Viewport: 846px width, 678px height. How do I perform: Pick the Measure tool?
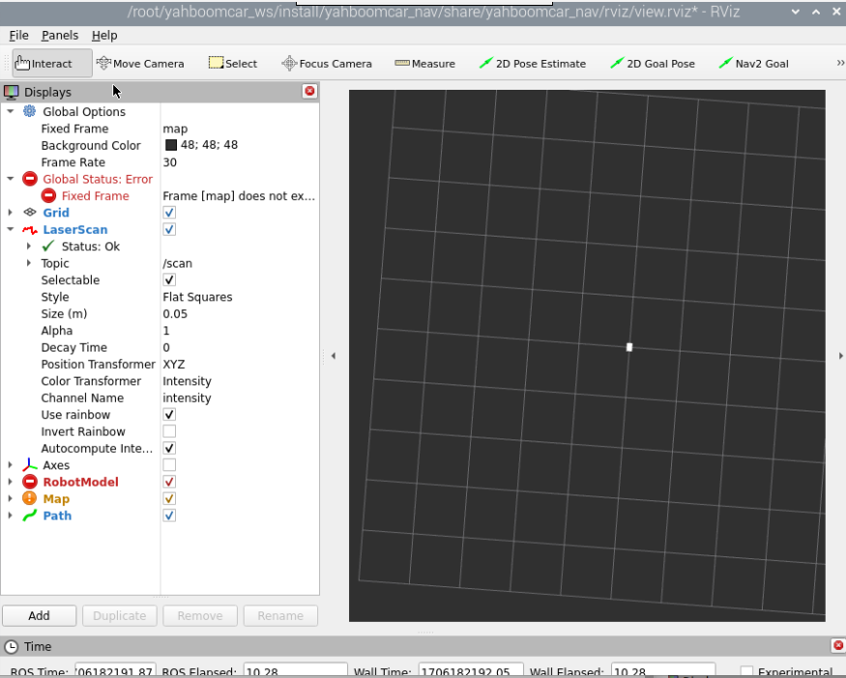[x=425, y=64]
